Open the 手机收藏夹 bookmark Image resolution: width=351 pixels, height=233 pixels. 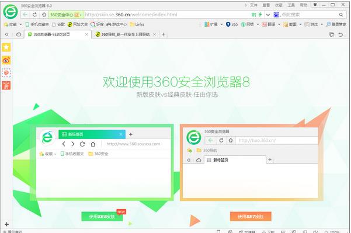(37, 25)
